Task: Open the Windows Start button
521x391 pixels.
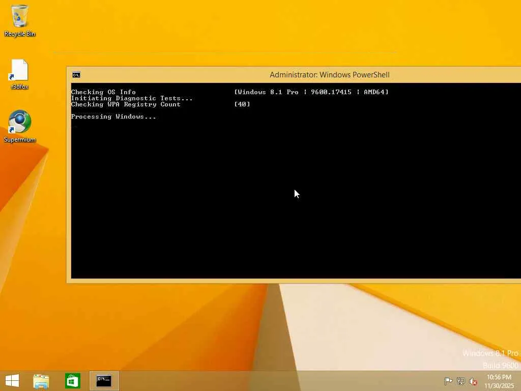Action: click(x=12, y=381)
